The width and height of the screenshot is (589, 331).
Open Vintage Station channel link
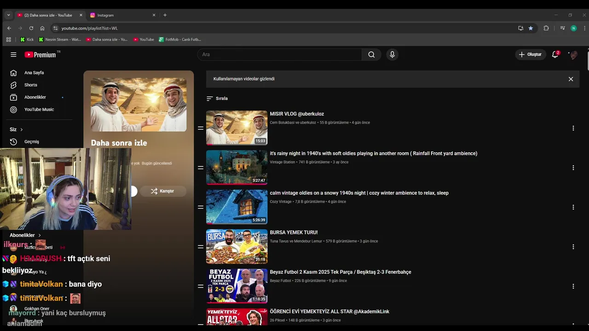[283, 162]
